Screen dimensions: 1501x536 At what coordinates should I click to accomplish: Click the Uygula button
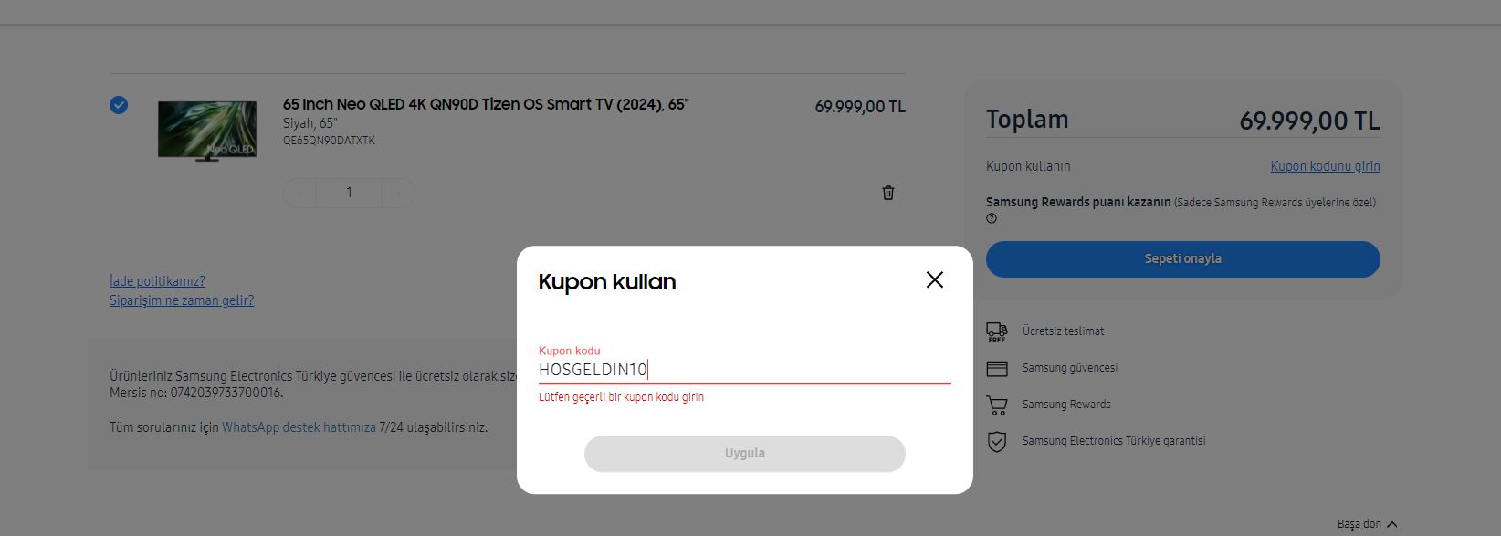point(745,454)
